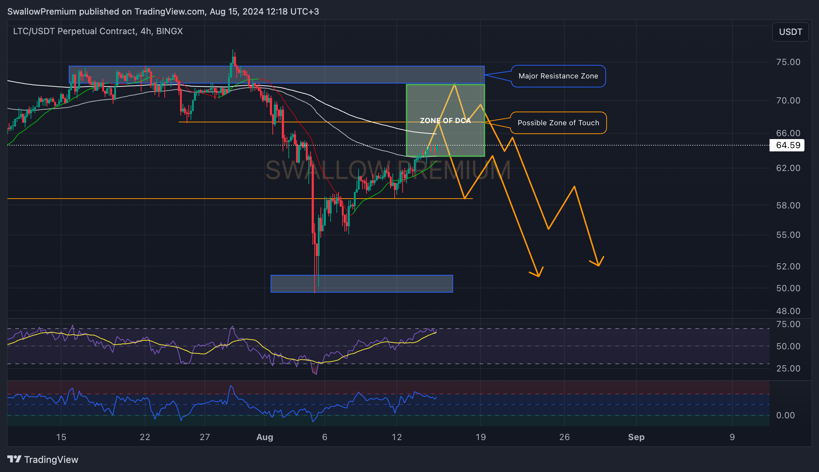Click the LTC/USDT Perpetual Contract title
This screenshot has height=472, width=819.
(x=98, y=31)
